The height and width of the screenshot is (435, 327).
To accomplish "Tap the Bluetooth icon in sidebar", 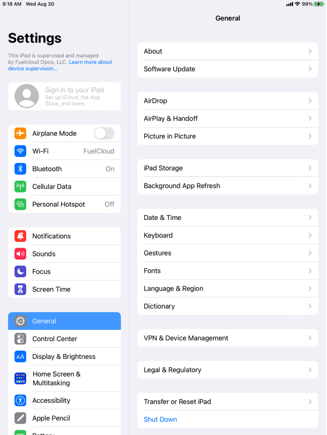I will 20,169.
